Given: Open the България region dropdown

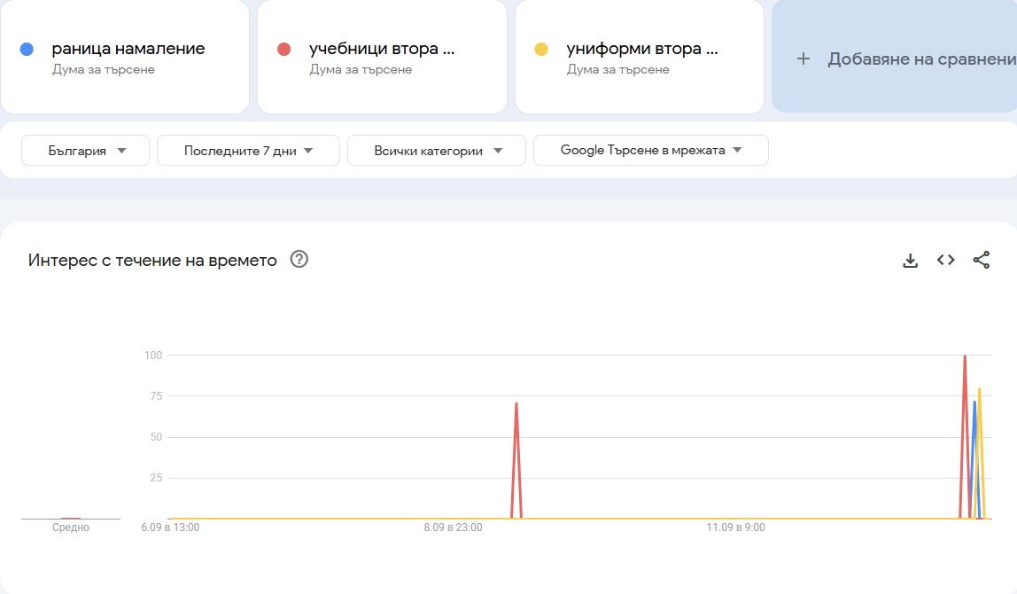Looking at the screenshot, I should coord(84,150).
